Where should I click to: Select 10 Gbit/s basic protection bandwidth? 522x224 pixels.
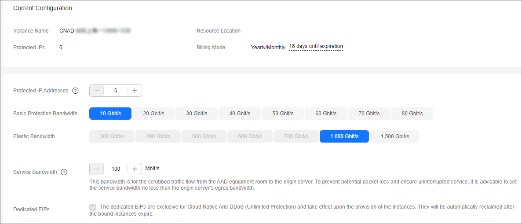[110, 114]
